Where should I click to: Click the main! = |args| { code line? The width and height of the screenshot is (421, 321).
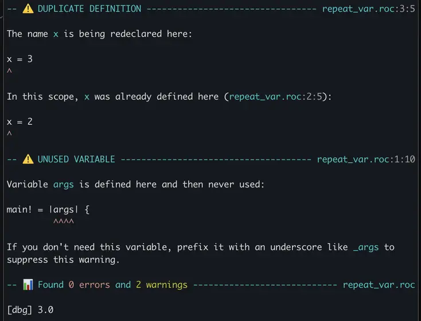(x=48, y=209)
